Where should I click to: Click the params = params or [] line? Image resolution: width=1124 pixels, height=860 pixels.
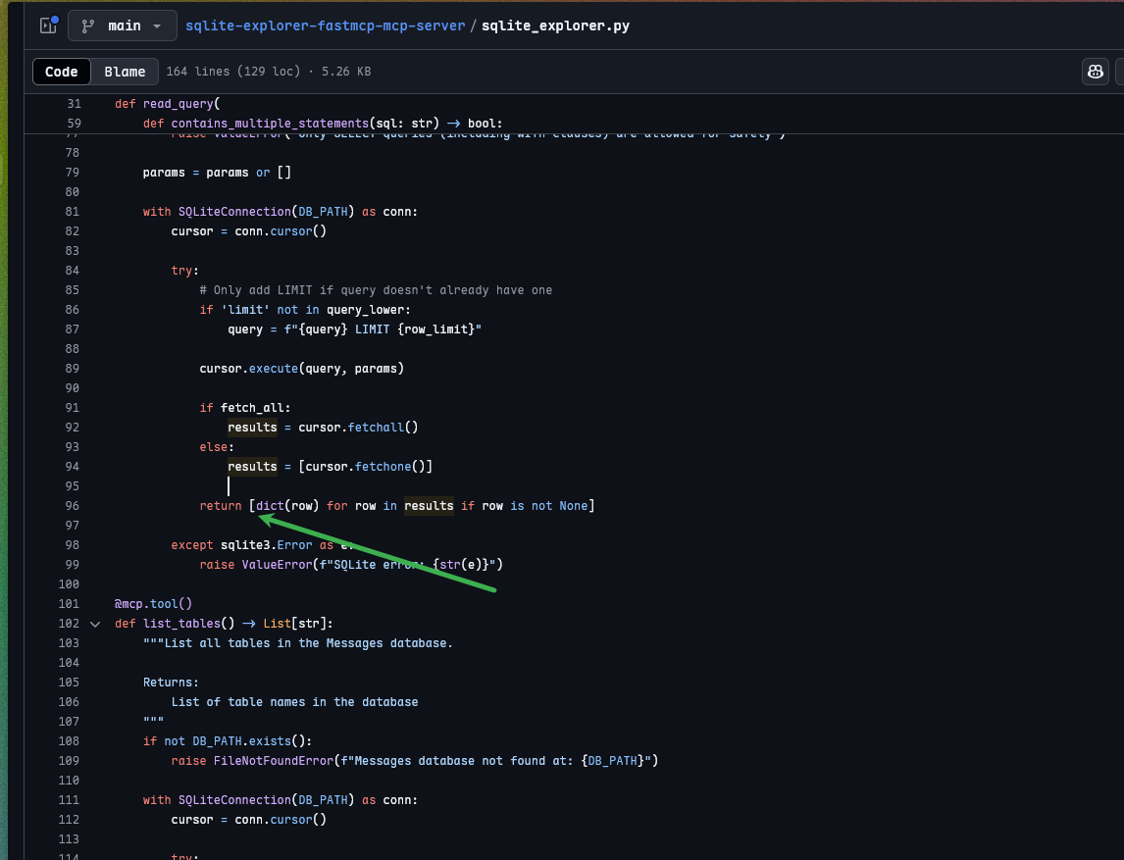click(x=217, y=173)
